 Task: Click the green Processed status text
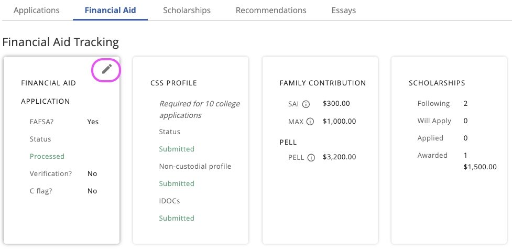click(x=47, y=156)
